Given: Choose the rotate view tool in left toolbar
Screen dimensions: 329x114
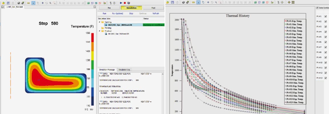Looking at the screenshot, I should [x=46, y=3].
